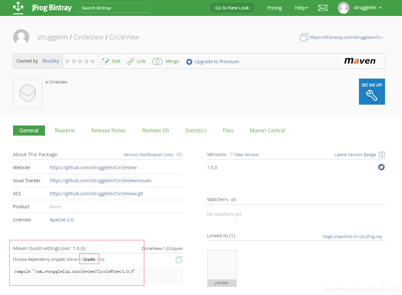
Task: Click the first CircleView breadcrumb link
Action: pos(88,37)
